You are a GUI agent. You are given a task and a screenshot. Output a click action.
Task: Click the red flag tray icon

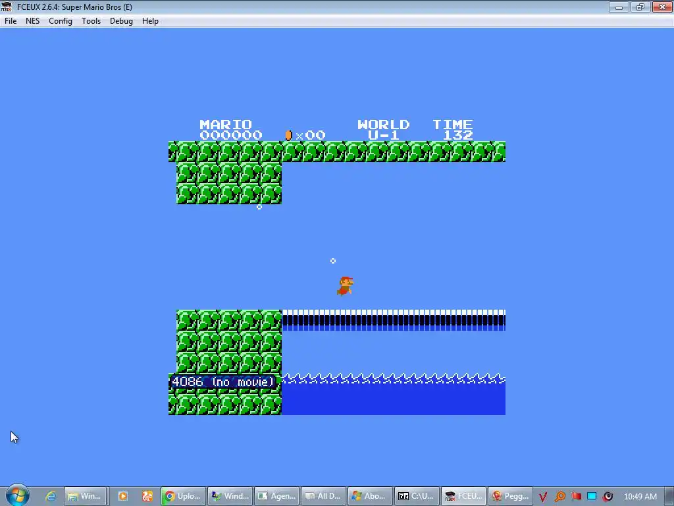576,496
